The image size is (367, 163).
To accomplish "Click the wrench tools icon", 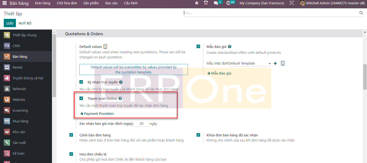I will pyautogui.click(x=291, y=3).
